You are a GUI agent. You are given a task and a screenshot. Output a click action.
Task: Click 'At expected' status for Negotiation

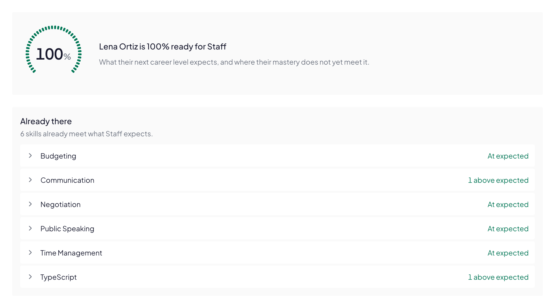508,204
